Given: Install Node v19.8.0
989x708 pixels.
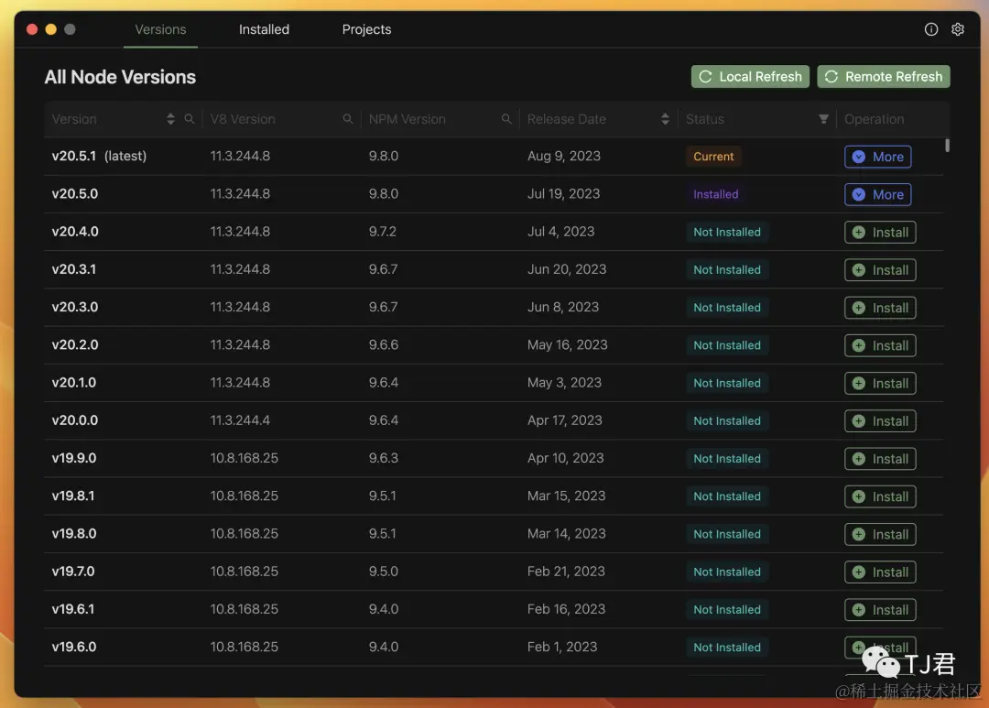Looking at the screenshot, I should (x=880, y=535).
